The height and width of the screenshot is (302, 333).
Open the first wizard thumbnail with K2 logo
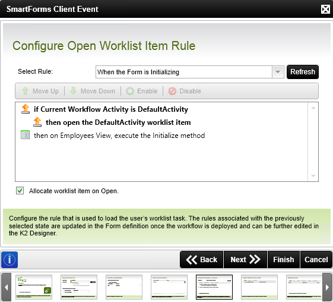click(x=34, y=287)
